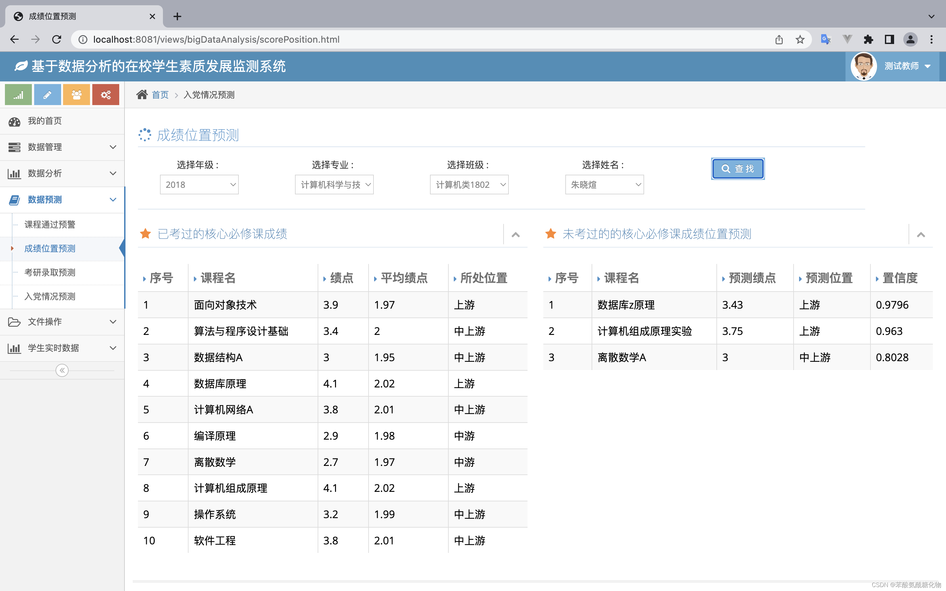Reload the page in browser
The width and height of the screenshot is (946, 591).
click(x=57, y=39)
